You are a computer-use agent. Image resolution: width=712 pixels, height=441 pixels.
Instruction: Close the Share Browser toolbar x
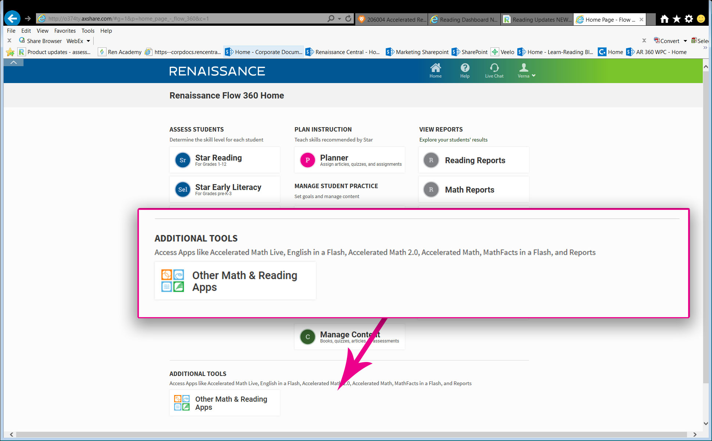pyautogui.click(x=10, y=41)
